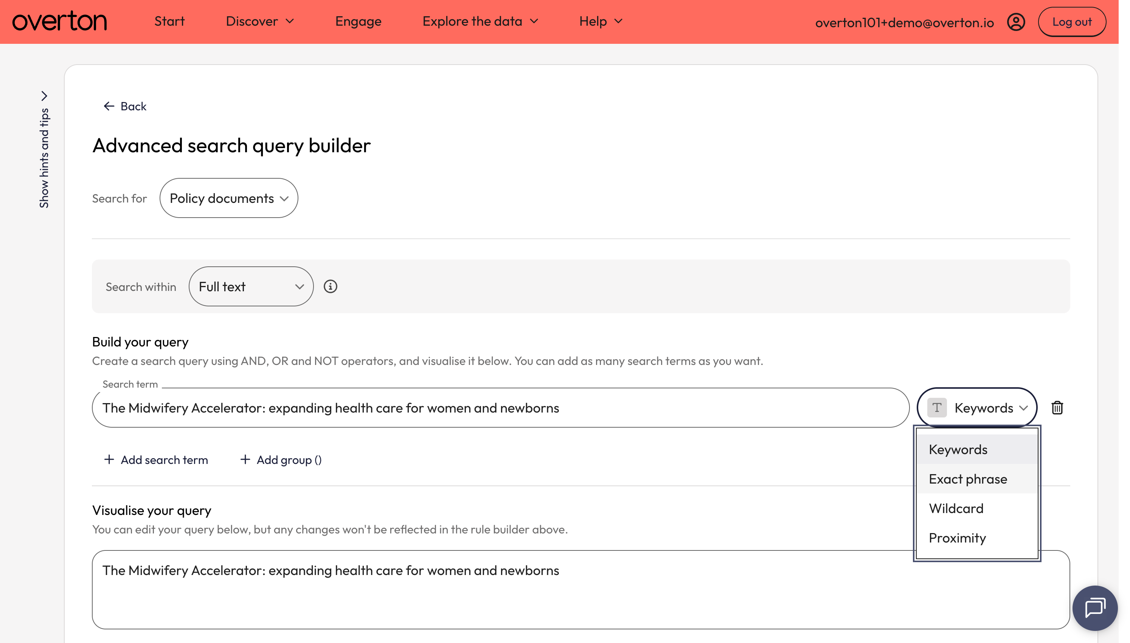Open the chat support widget
The width and height of the screenshot is (1130, 643).
click(x=1095, y=607)
